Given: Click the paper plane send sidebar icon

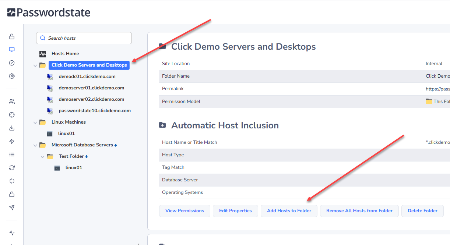Looking at the screenshot, I should (12, 207).
